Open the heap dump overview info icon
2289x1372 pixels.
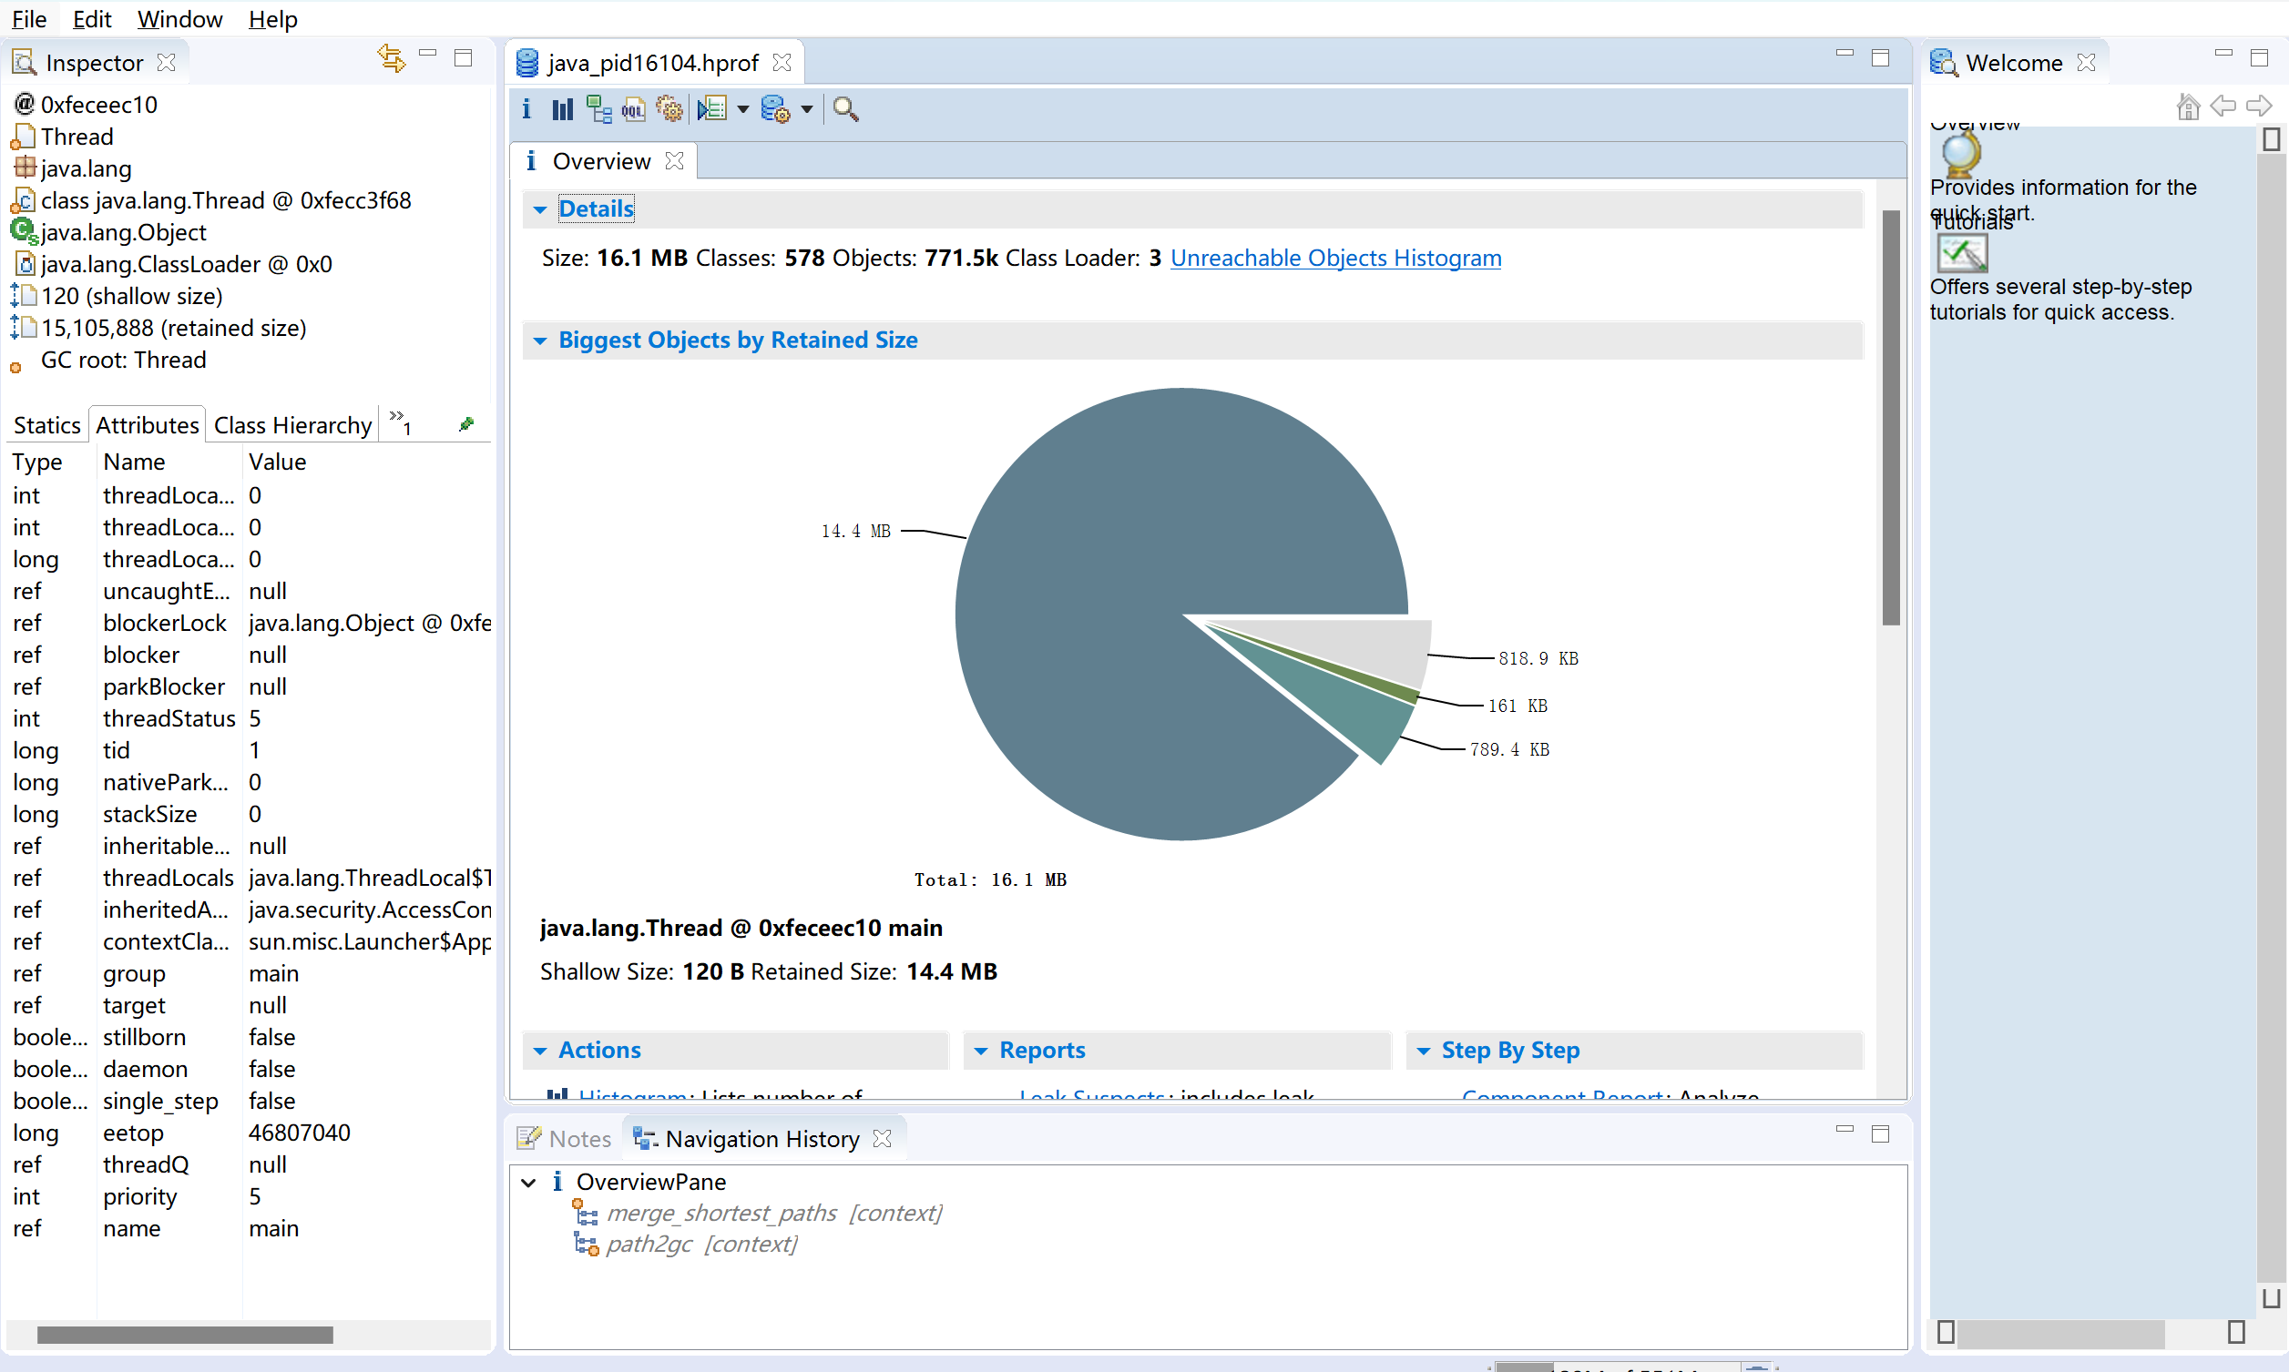point(526,109)
